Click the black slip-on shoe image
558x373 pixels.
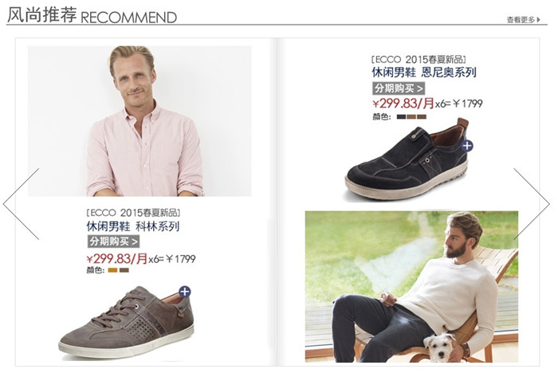(x=408, y=159)
